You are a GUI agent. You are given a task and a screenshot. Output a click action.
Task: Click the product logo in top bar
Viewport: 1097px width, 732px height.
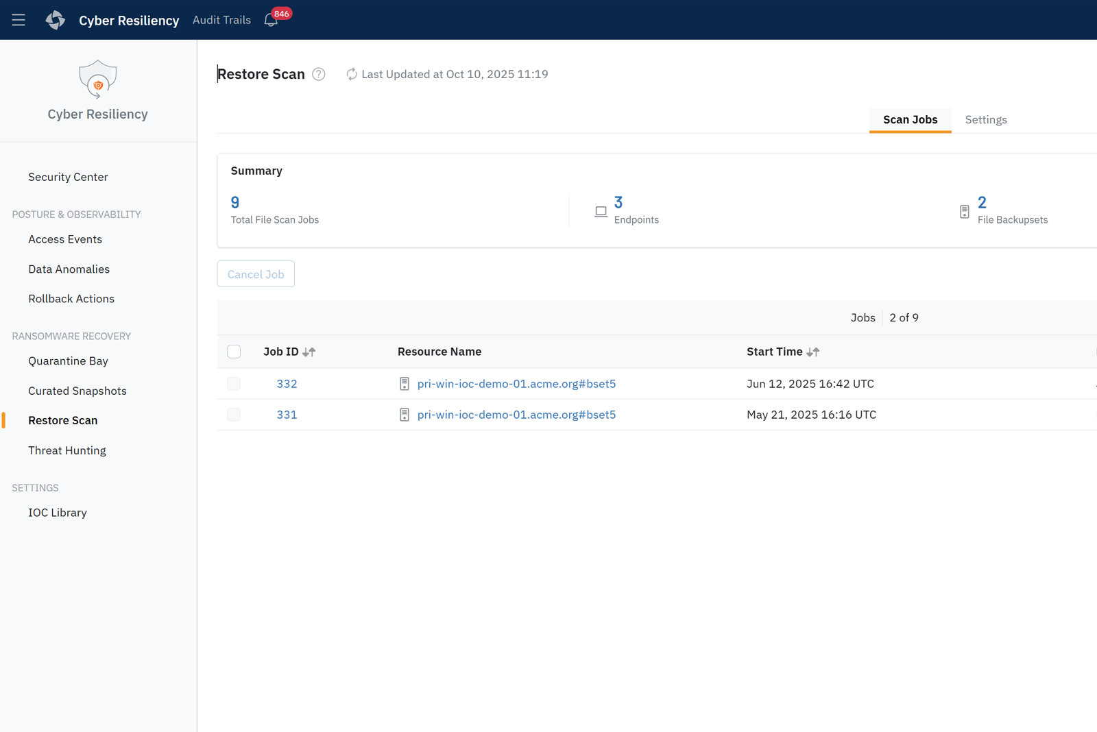pyautogui.click(x=56, y=20)
